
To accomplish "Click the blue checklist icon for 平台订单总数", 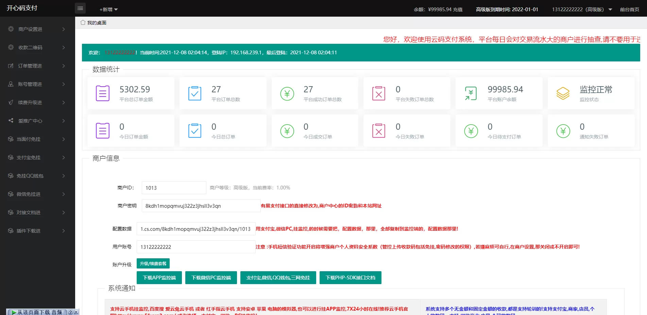I will click(194, 93).
